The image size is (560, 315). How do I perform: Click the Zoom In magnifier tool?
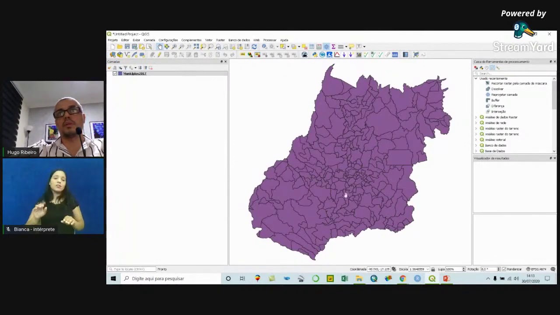click(x=174, y=46)
